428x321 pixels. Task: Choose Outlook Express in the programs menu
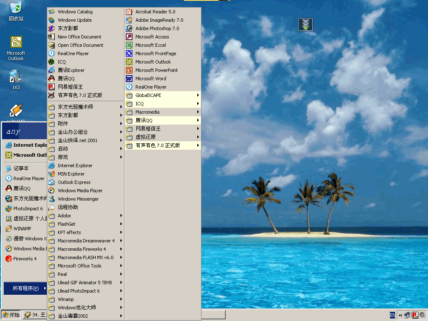click(74, 182)
